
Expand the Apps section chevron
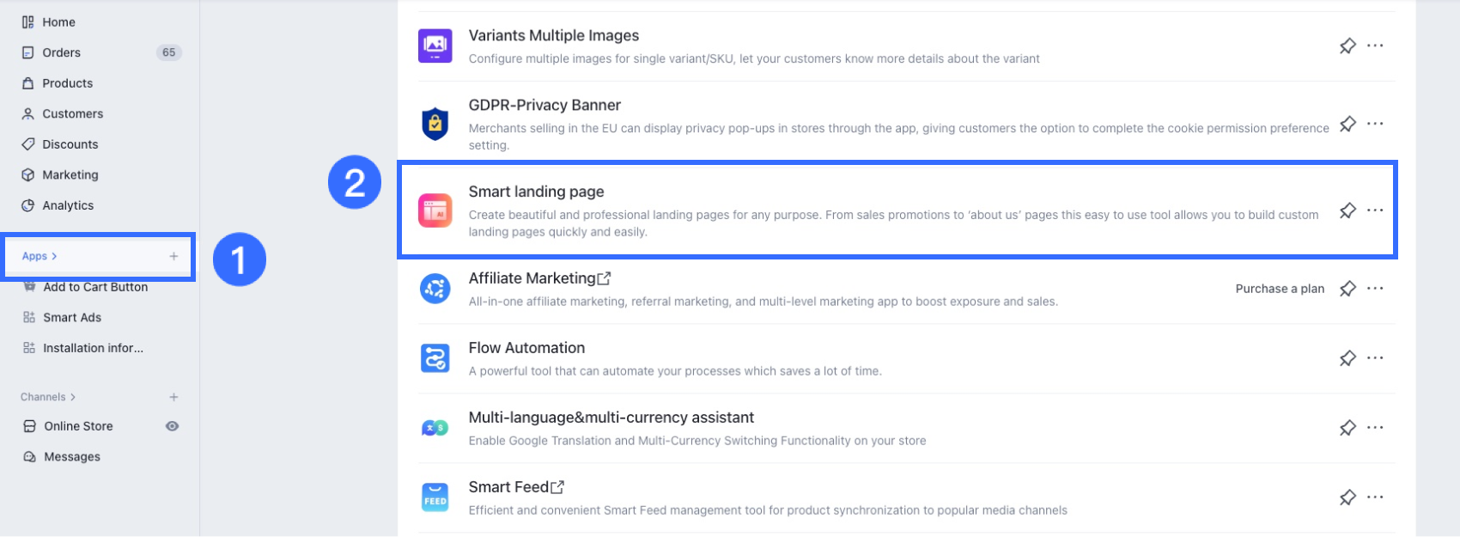(x=54, y=256)
